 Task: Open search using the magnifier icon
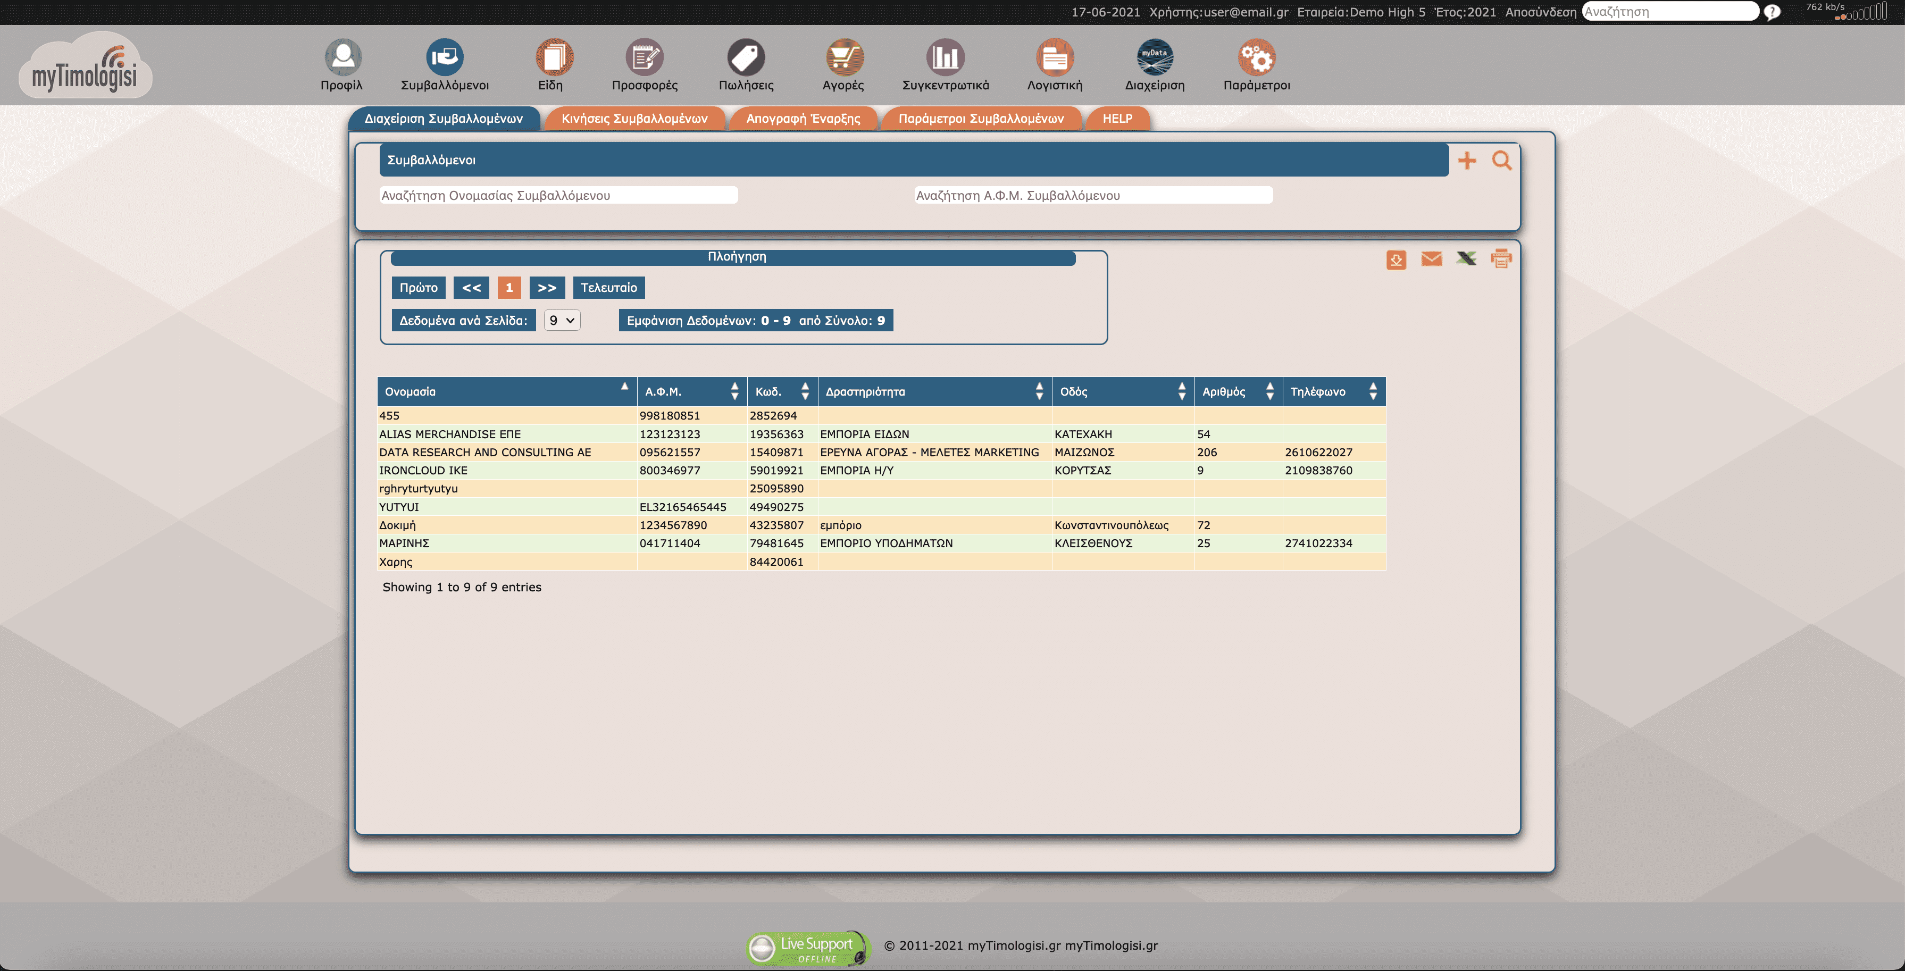pos(1502,160)
